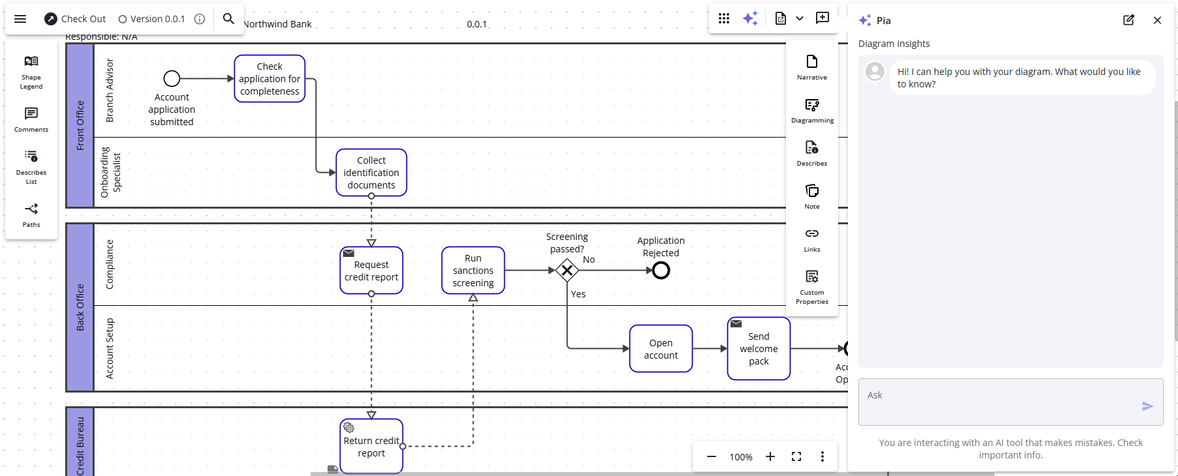The width and height of the screenshot is (1178, 476).
Task: Open the Note panel
Action: pos(812,196)
